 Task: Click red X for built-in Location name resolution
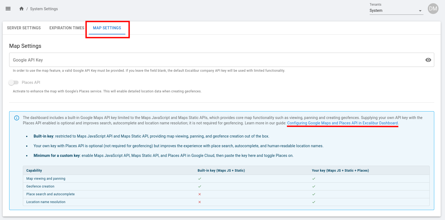coord(200,202)
